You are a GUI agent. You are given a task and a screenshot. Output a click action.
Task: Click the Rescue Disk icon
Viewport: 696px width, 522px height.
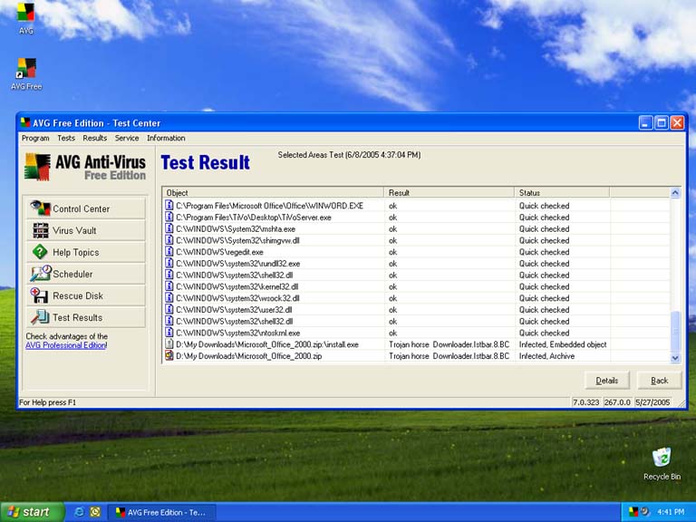(40, 295)
